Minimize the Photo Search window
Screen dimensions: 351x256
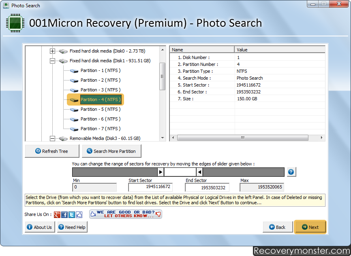pos(313,4)
